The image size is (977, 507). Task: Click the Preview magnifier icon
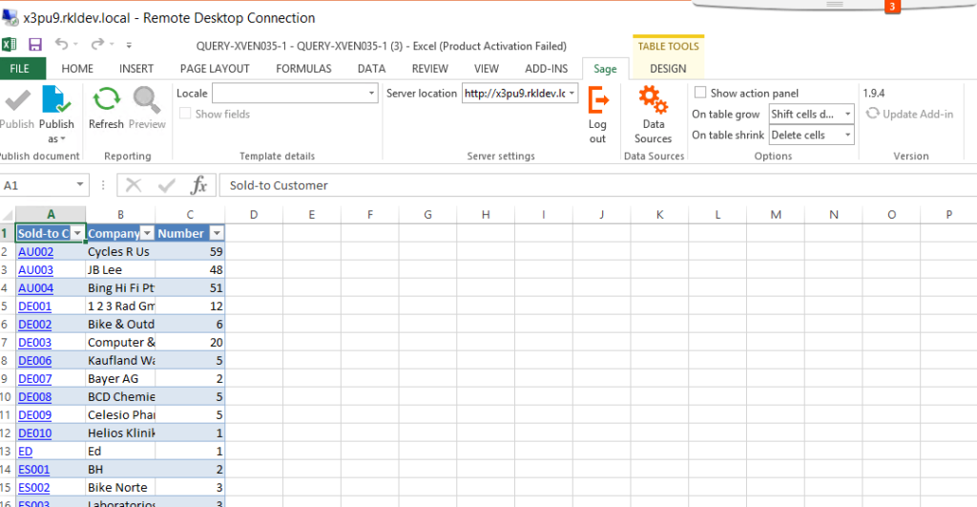[147, 101]
